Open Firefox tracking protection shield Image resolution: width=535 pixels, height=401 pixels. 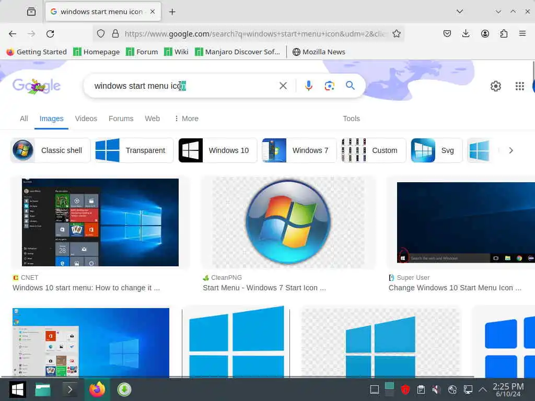[x=101, y=33]
